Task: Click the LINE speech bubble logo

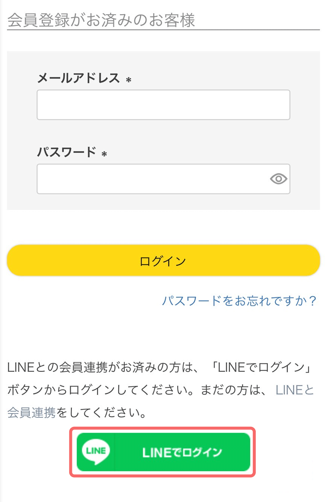Action: point(96,452)
